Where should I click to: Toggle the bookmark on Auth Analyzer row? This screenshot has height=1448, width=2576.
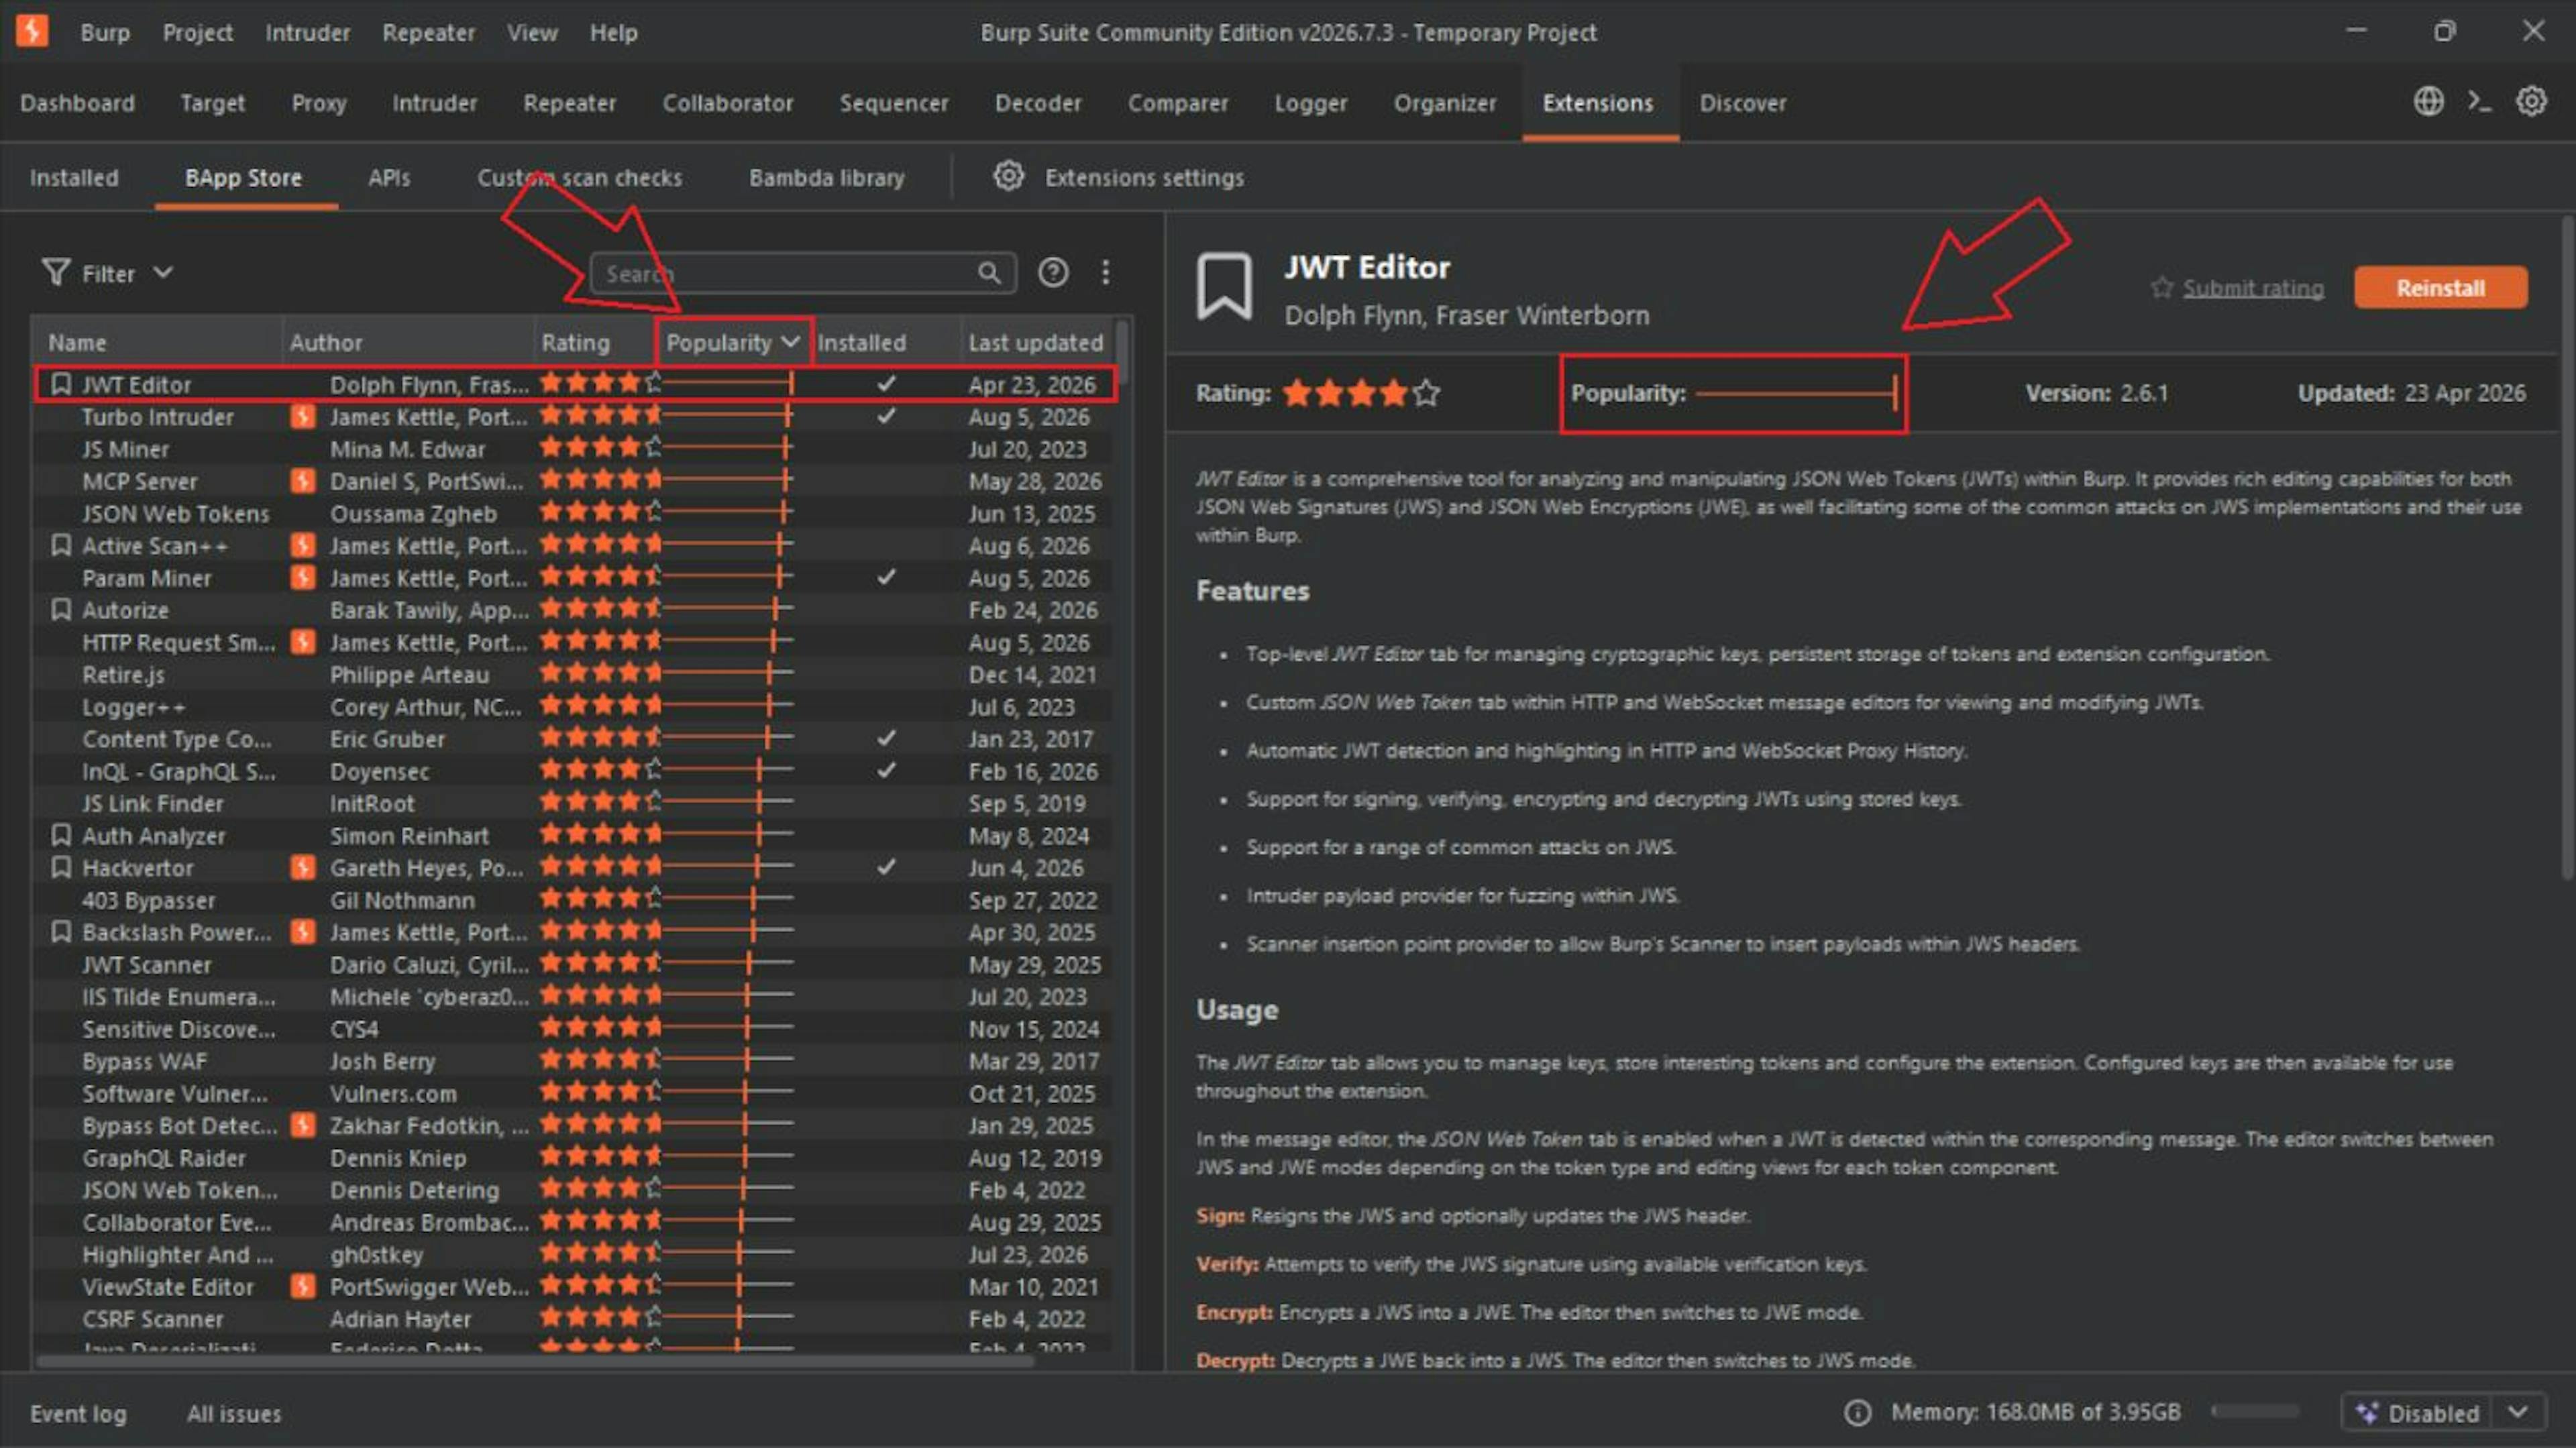point(61,835)
